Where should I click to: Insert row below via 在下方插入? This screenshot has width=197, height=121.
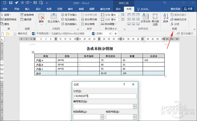(69, 15)
